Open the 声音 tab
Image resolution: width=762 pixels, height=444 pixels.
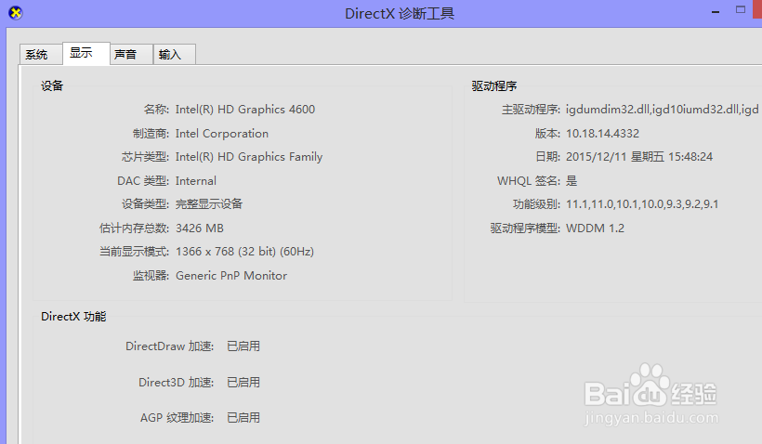point(131,55)
